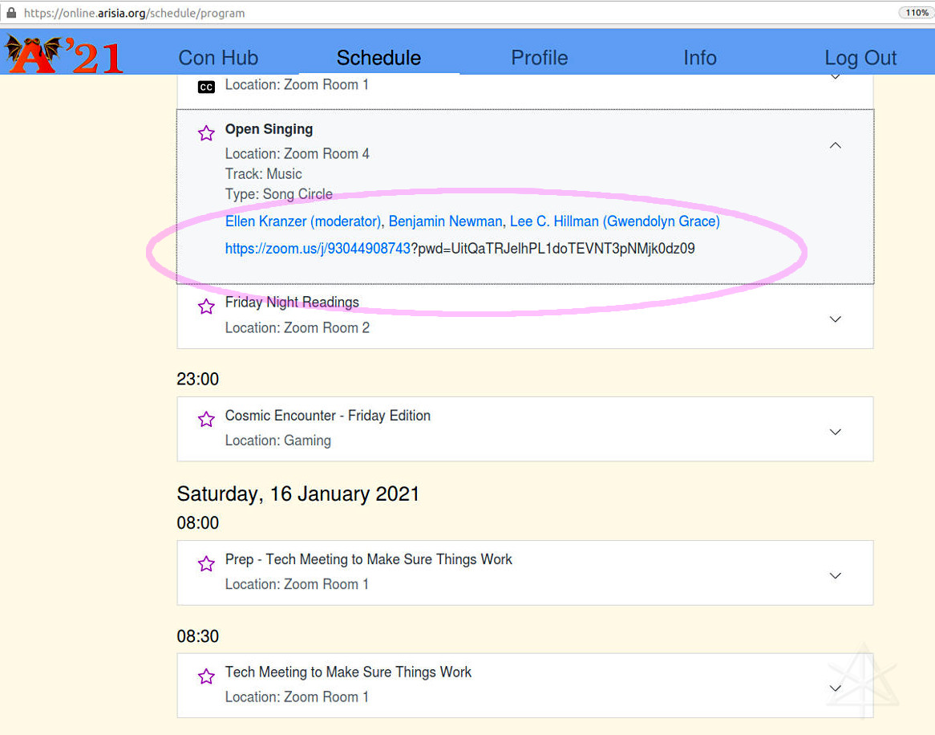
Task: Expand Friday Night Readings details
Action: (835, 319)
